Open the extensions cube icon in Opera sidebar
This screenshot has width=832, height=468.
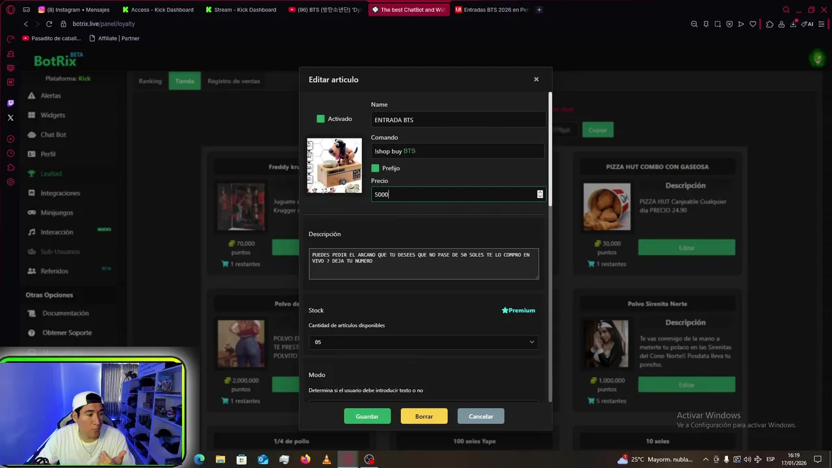point(10,168)
